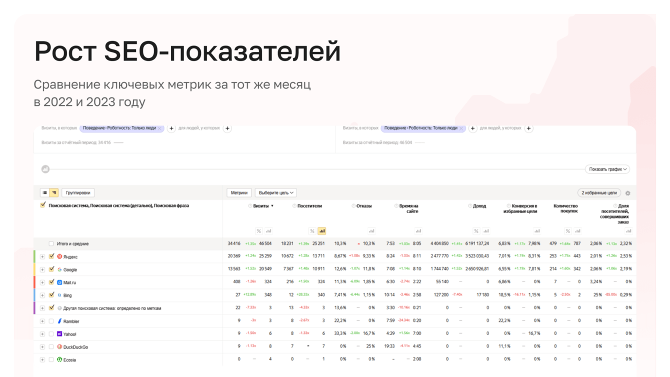This screenshot has width=670, height=377.
Task: Expand the Mail.ru row
Action: [42, 282]
